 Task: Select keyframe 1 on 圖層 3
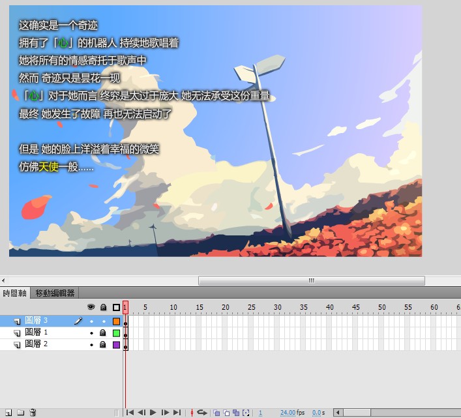(126, 321)
